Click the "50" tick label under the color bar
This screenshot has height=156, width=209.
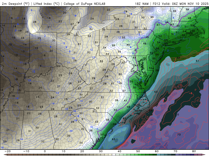(138, 151)
